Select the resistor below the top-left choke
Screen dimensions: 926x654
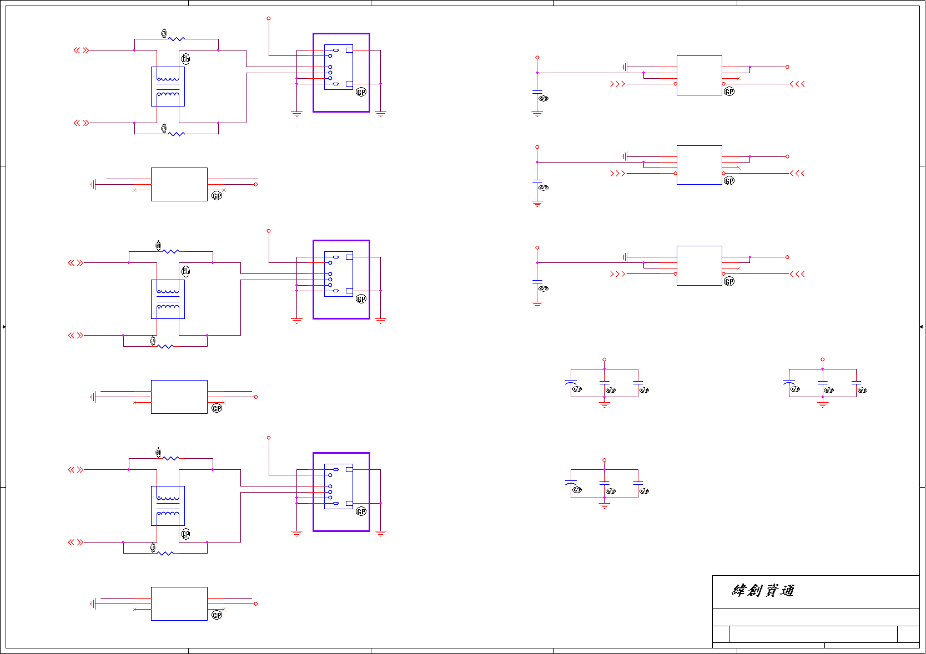click(177, 134)
